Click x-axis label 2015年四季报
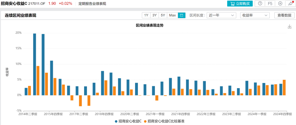296x125 pixels. tap(53, 114)
